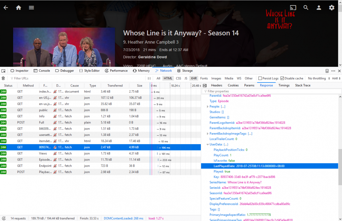Toggle the CSS request filter
This screenshot has width=342, height=221.
tap(178, 78)
